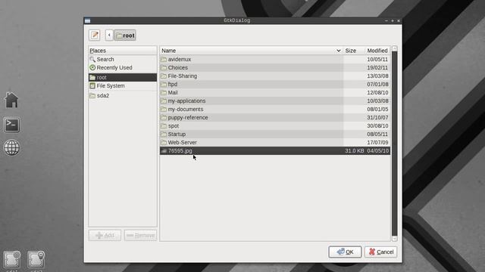This screenshot has width=485, height=272.
Task: Sort by the Name column header
Action: pyautogui.click(x=251, y=51)
